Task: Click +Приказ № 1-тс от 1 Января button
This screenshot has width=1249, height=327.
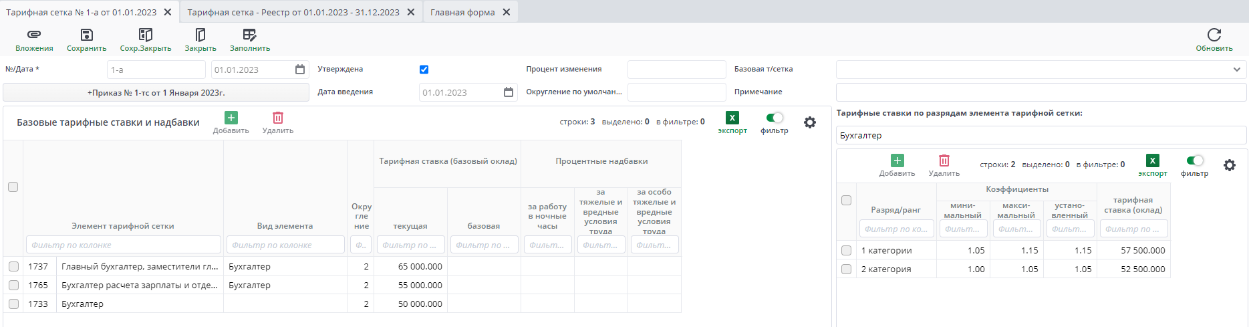Action: pyautogui.click(x=156, y=92)
